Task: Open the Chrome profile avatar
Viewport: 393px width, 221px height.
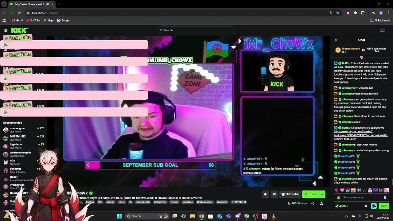Action: (x=381, y=13)
